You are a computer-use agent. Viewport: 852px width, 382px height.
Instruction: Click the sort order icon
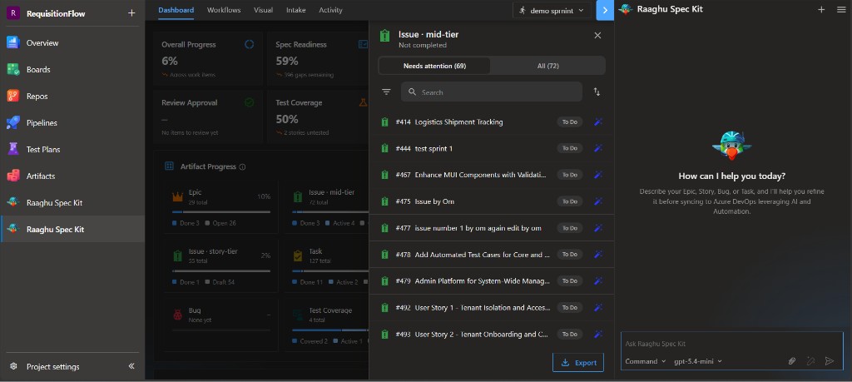coord(597,92)
